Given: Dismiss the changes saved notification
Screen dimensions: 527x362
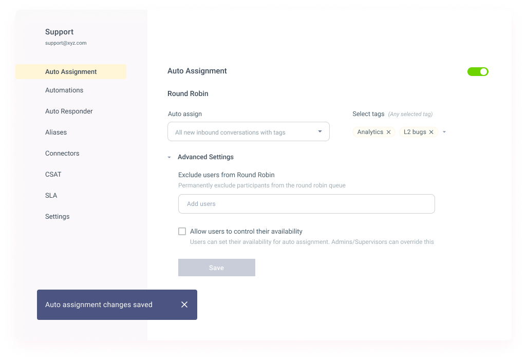Looking at the screenshot, I should click(x=184, y=304).
